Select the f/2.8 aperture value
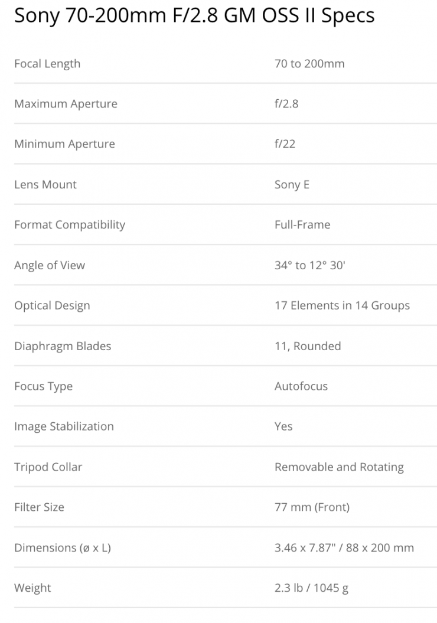 tap(286, 104)
